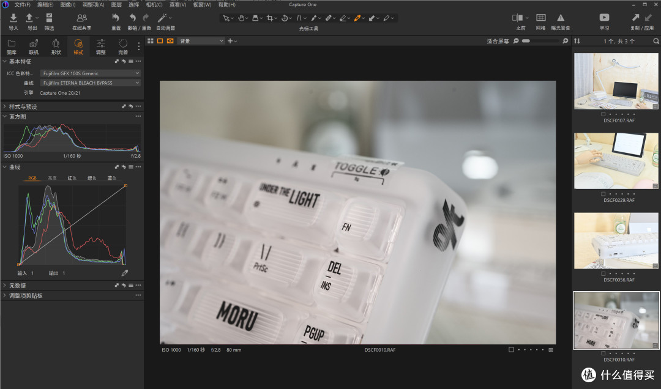661x389 pixels.
Task: Toggle color tag box under DSCF0229.RAF
Action: click(603, 194)
